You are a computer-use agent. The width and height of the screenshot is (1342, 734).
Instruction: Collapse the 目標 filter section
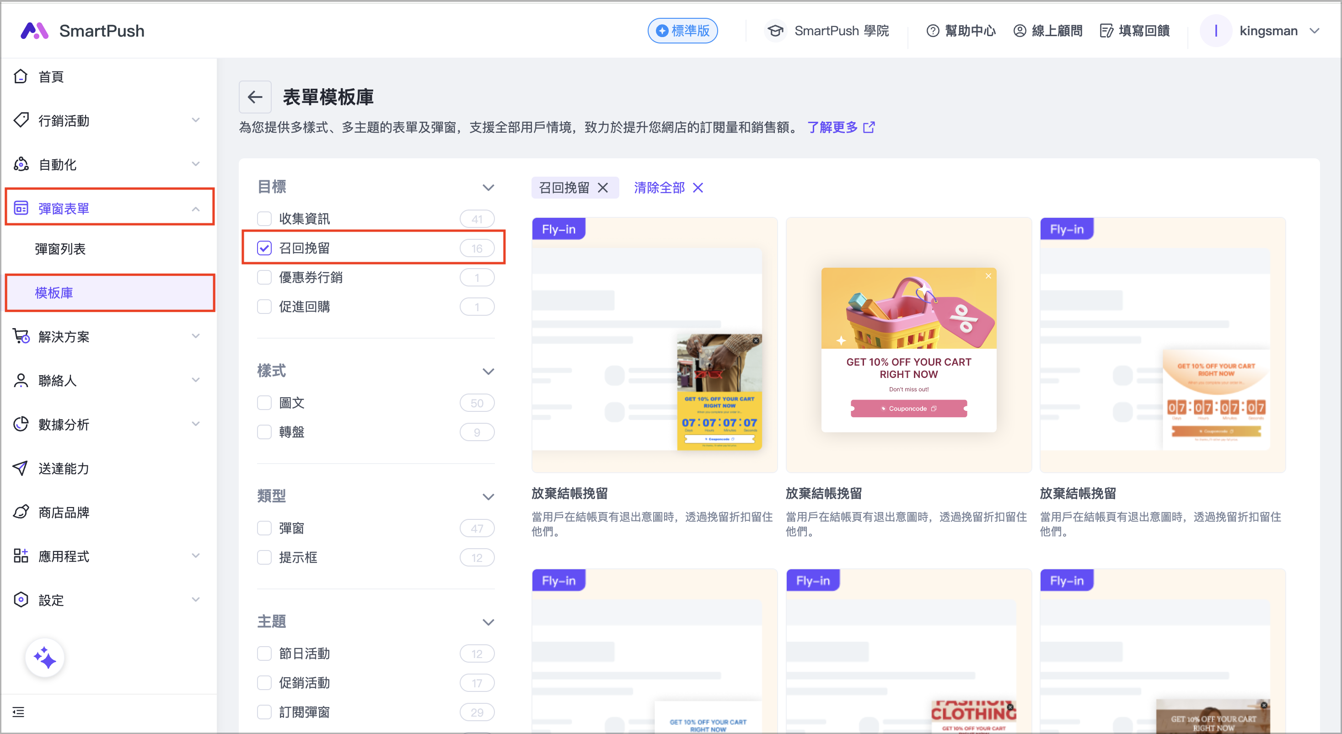click(x=488, y=187)
